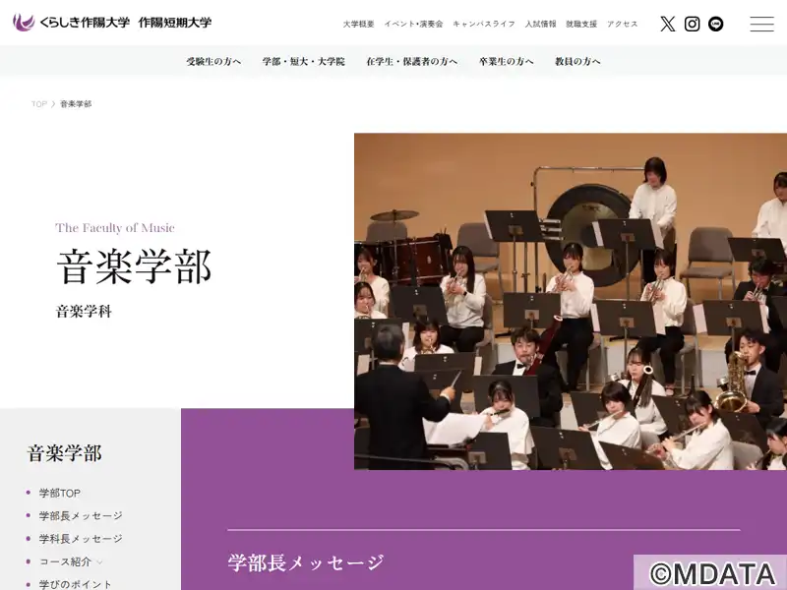Viewport: 787px width, 590px height.
Task: Open 学部TOP in sidebar
Action: click(x=60, y=494)
